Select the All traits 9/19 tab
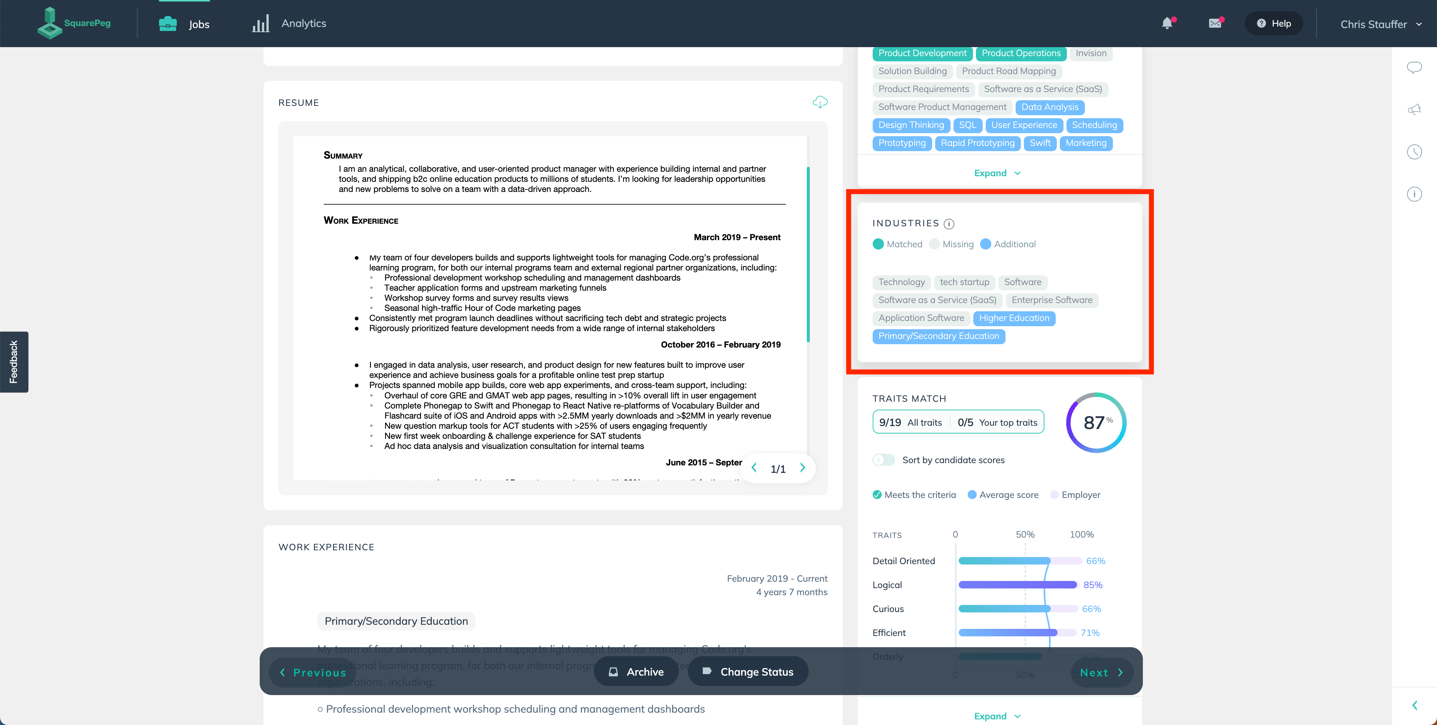Viewport: 1437px width, 725px height. [x=910, y=422]
